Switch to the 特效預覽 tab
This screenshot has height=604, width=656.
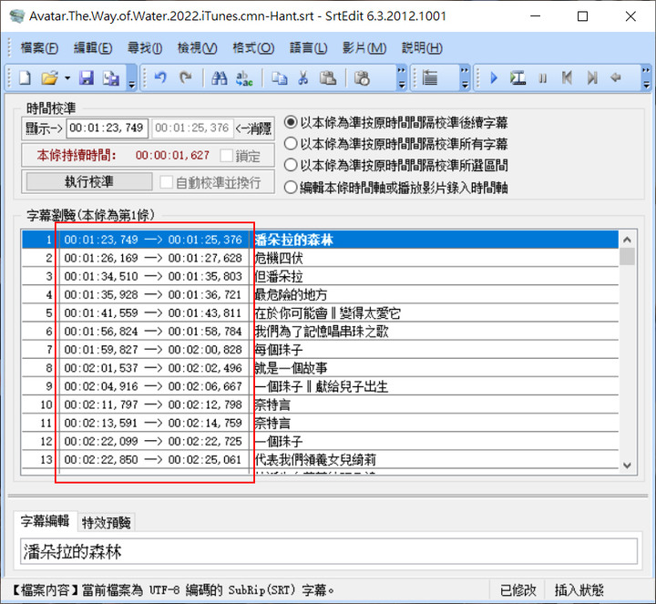tap(107, 522)
